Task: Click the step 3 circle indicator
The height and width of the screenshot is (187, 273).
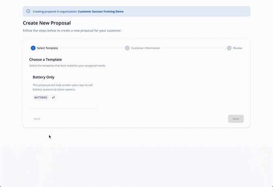Action: (x=229, y=48)
